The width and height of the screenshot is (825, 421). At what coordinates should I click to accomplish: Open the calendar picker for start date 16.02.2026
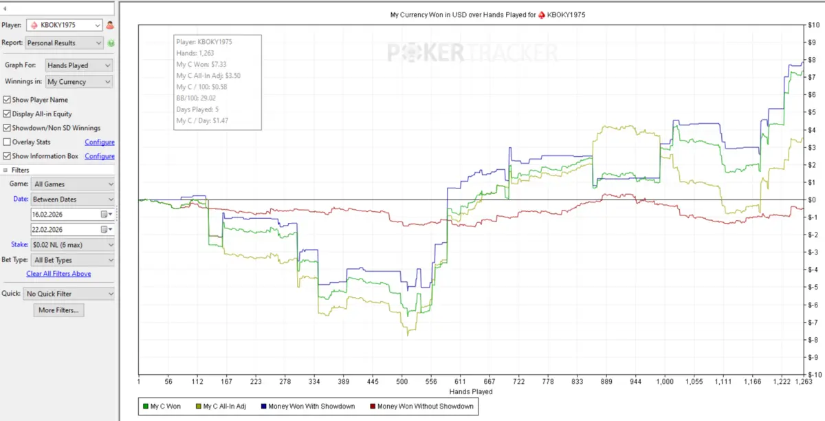[x=105, y=215]
